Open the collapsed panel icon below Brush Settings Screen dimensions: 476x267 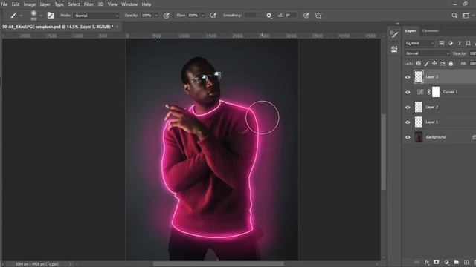pos(394,49)
